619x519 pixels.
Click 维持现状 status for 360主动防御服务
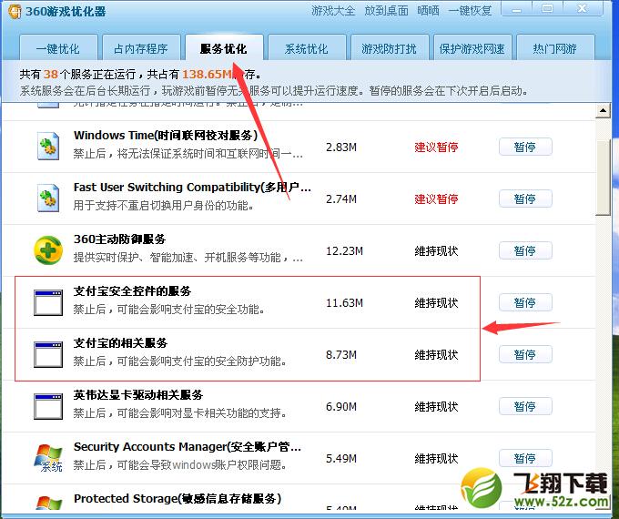436,251
